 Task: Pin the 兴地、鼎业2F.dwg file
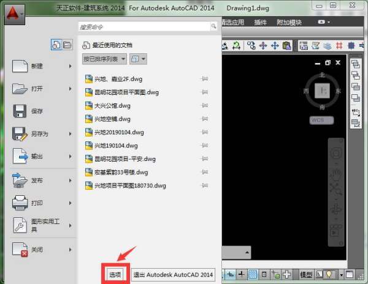[205, 79]
